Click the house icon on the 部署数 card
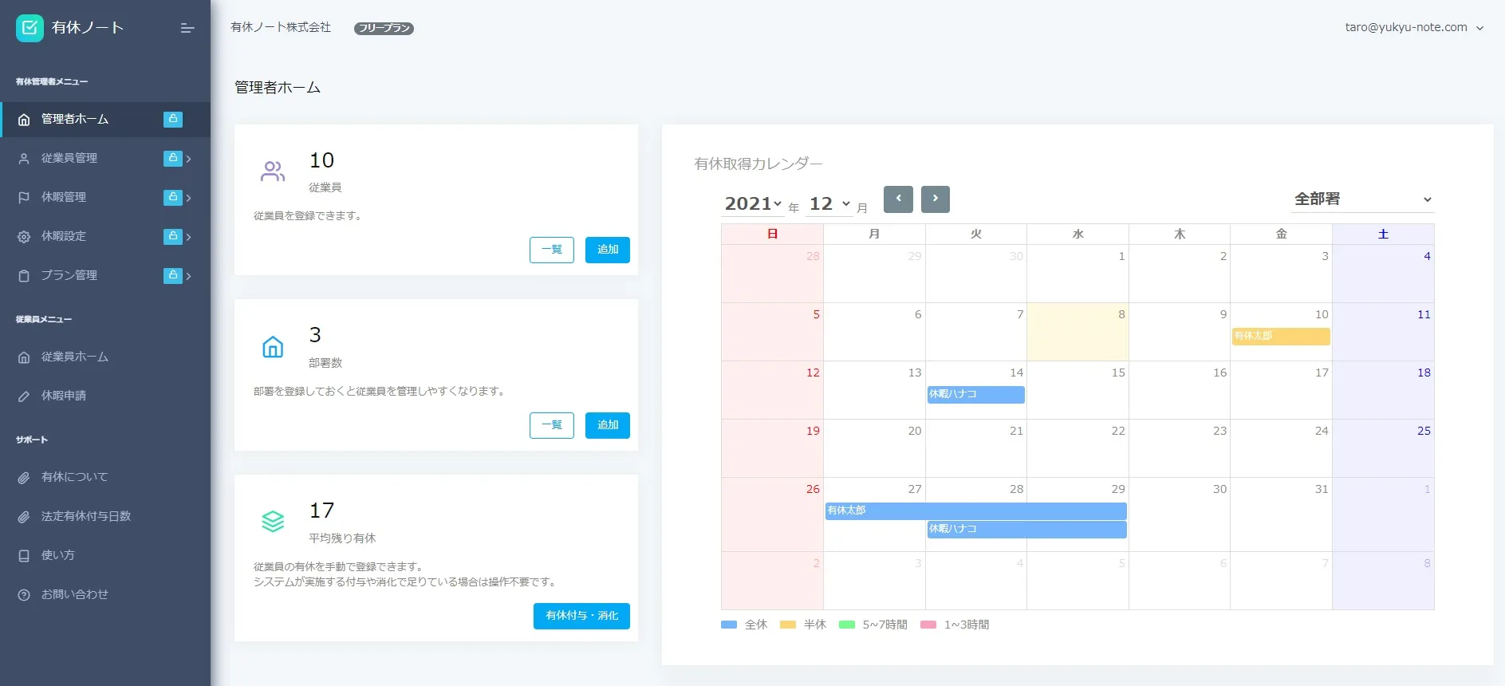Screen dimensions: 1505x686 (x=273, y=347)
